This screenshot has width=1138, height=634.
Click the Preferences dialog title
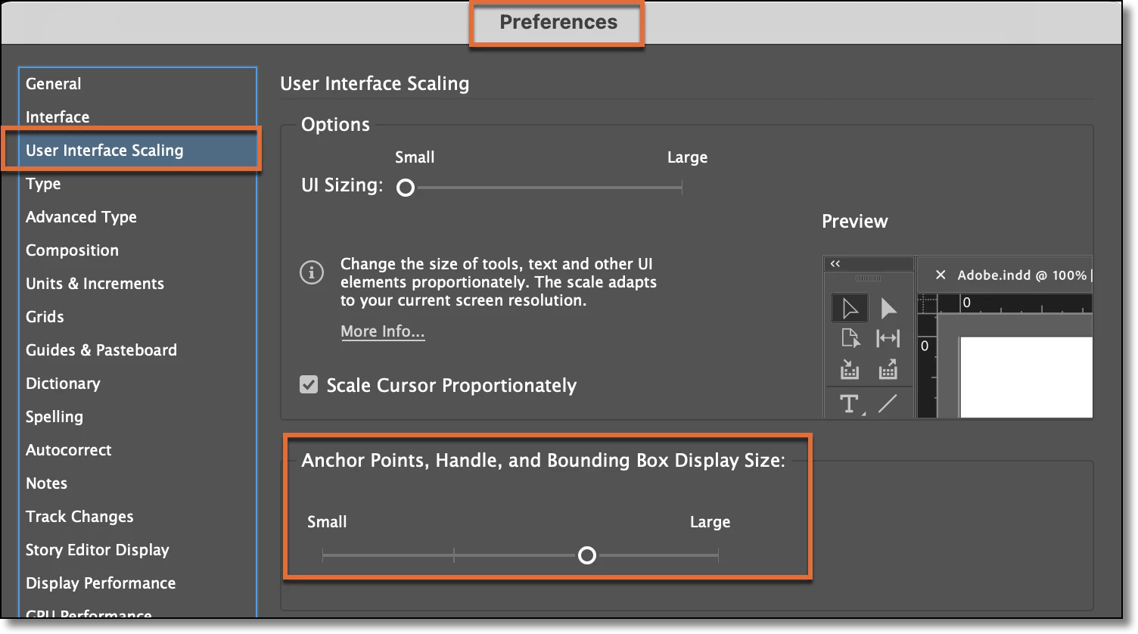click(x=558, y=22)
